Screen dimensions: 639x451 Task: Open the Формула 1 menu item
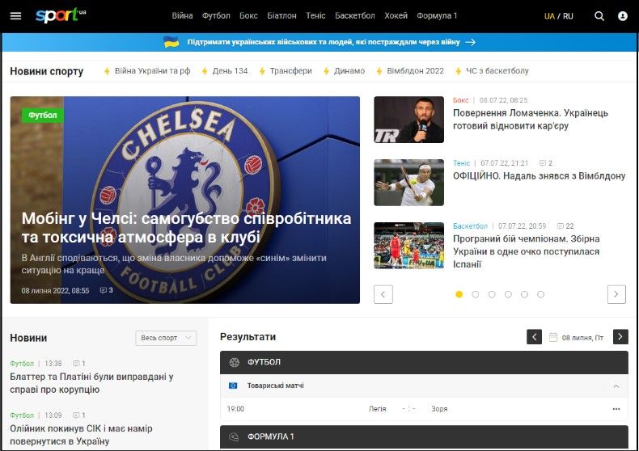(437, 16)
